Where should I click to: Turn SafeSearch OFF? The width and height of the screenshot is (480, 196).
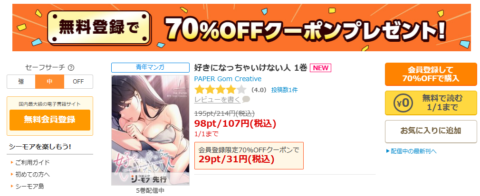click(x=78, y=82)
